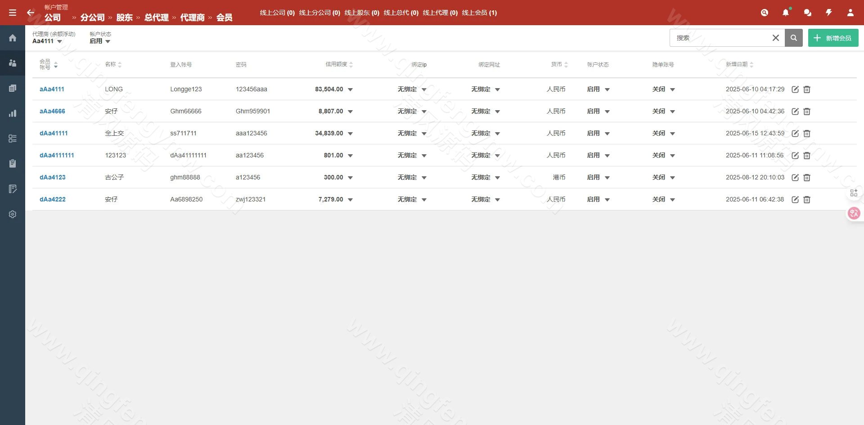Go to home via sidebar icon
Viewport: 864px width, 425px height.
(x=13, y=38)
